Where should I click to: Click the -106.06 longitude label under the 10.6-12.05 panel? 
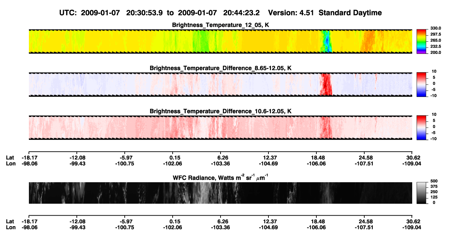316,163
